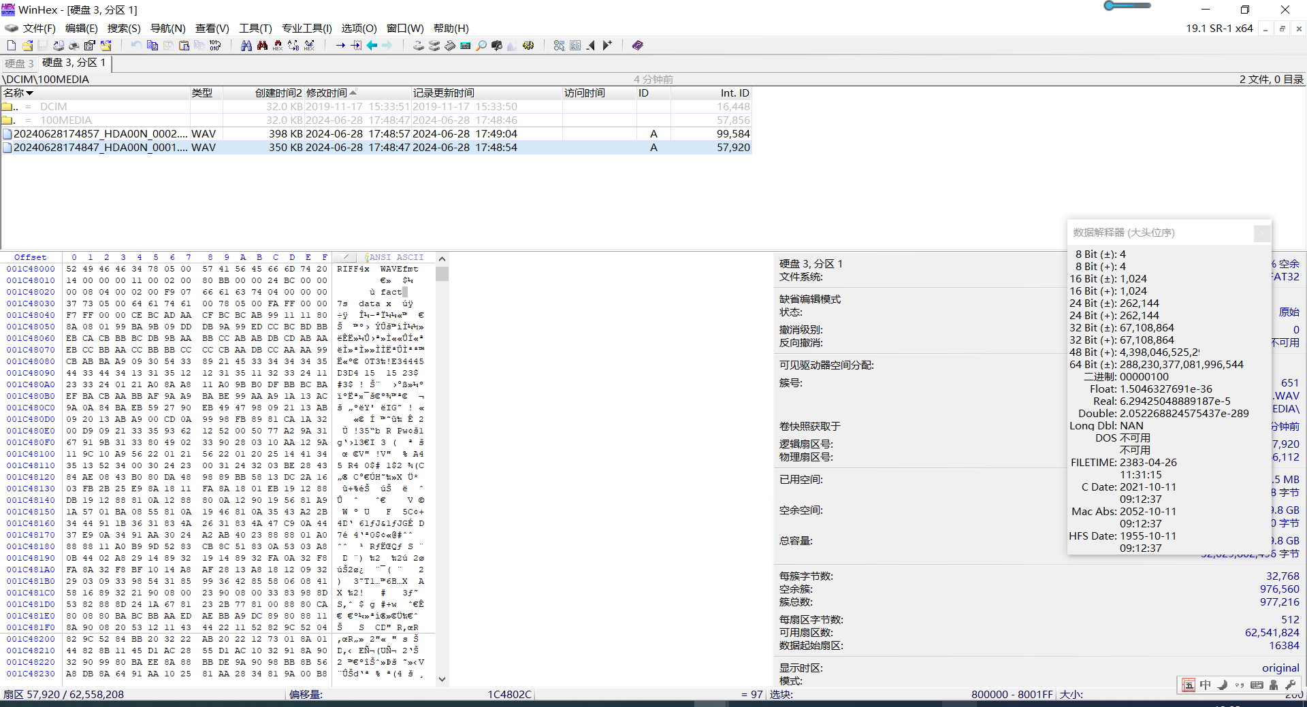This screenshot has width=1307, height=707.
Task: Click the camera snapshot toolbar icon
Action: (x=497, y=46)
